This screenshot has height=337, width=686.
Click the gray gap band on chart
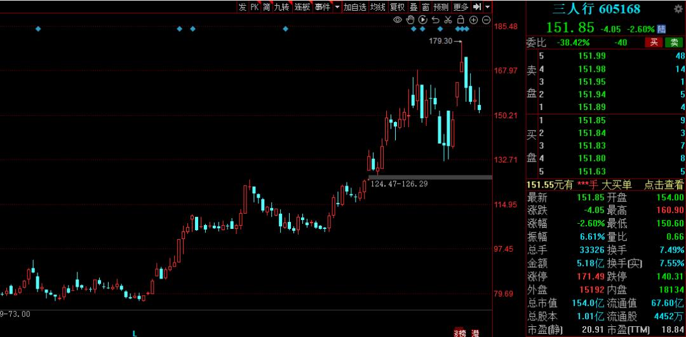tap(431, 177)
